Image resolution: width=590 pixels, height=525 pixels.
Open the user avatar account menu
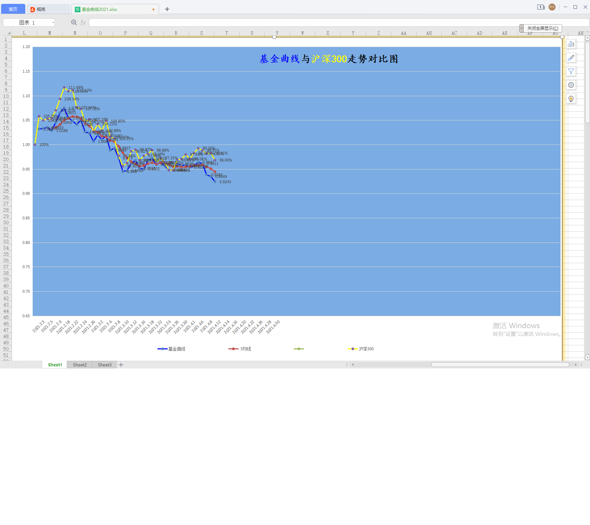[x=552, y=7]
